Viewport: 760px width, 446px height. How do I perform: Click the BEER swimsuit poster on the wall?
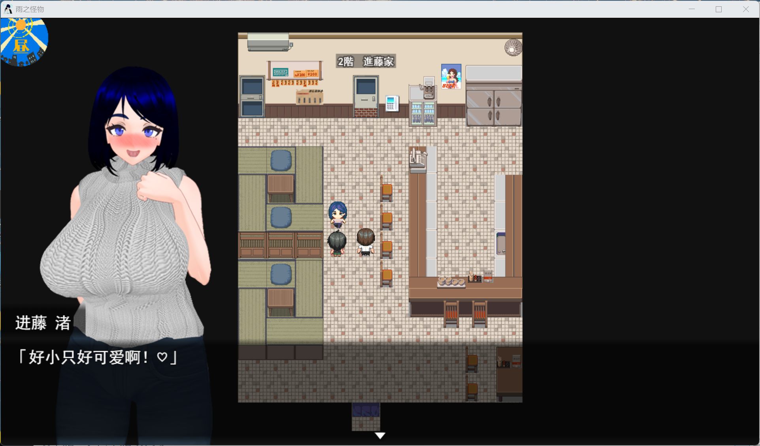pyautogui.click(x=451, y=77)
